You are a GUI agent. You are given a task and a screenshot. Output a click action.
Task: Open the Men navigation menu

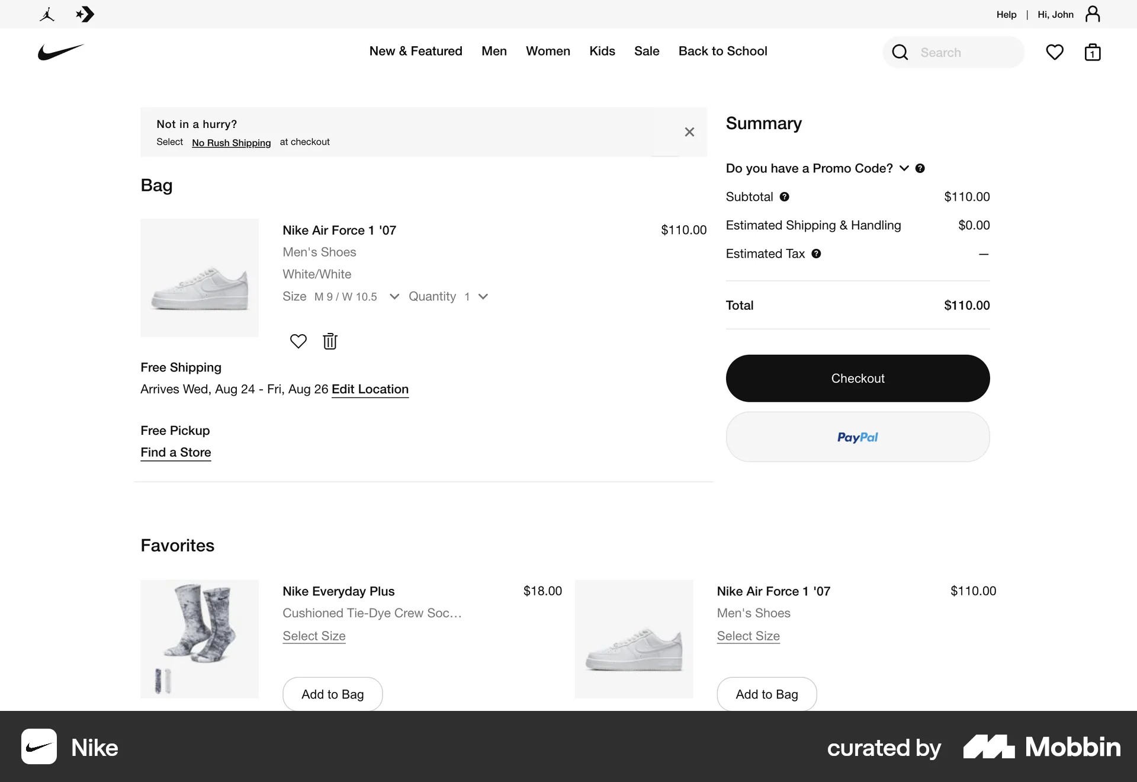494,52
